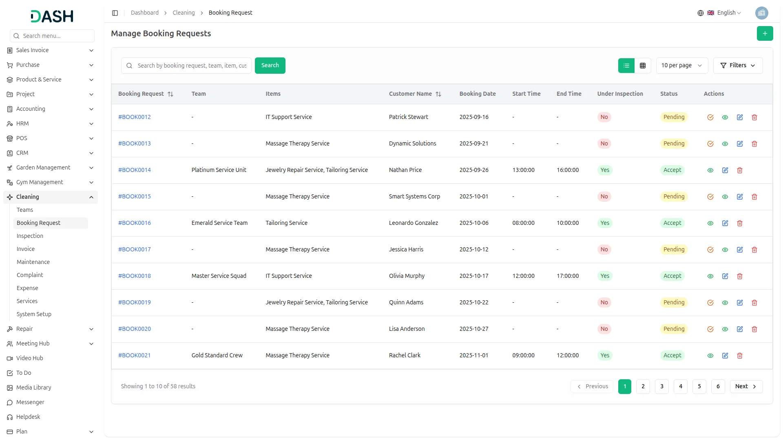Image resolution: width=783 pixels, height=440 pixels.
Task: Delete booking #BOOK0020 using trash icon
Action: click(x=754, y=329)
